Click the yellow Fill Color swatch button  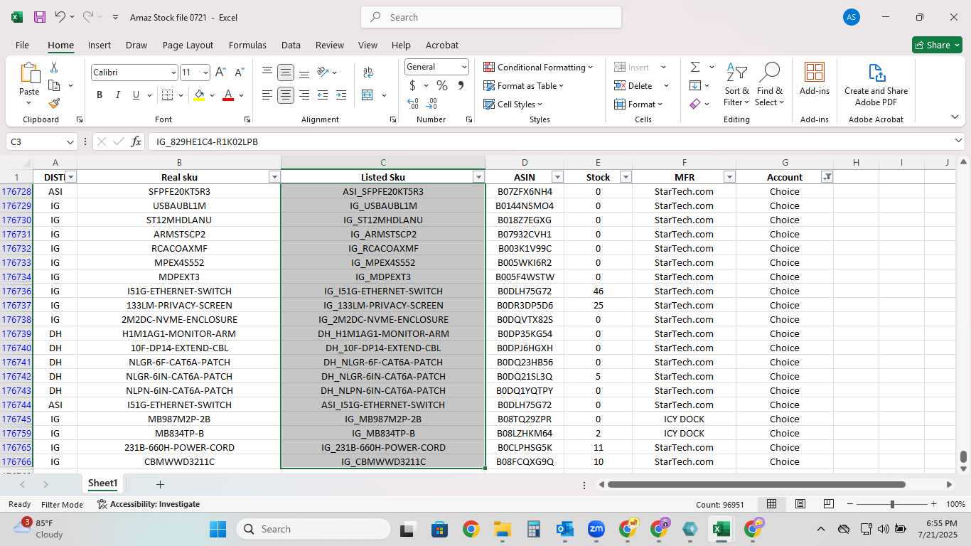[199, 95]
